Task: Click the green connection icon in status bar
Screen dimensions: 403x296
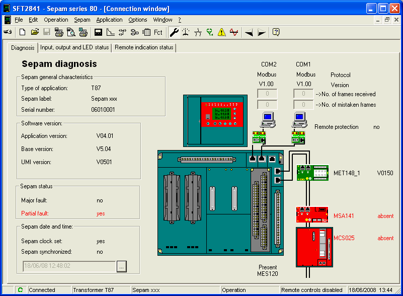Action: tap(20, 290)
